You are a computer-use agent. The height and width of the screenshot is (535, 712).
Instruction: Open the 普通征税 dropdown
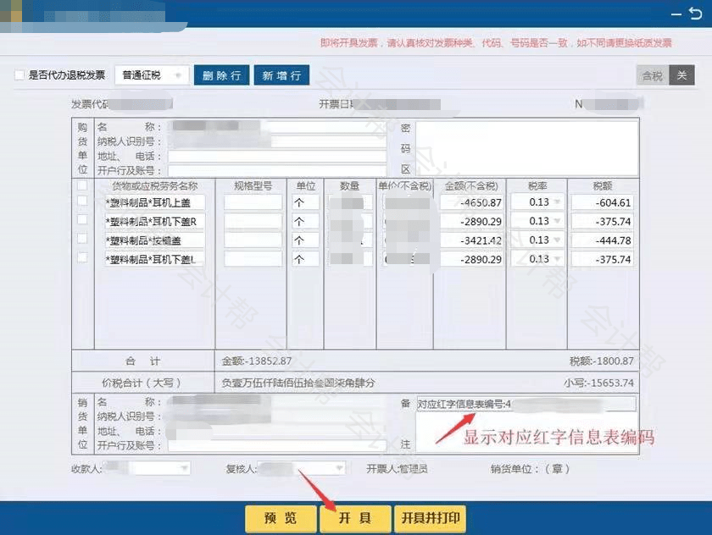coord(178,74)
